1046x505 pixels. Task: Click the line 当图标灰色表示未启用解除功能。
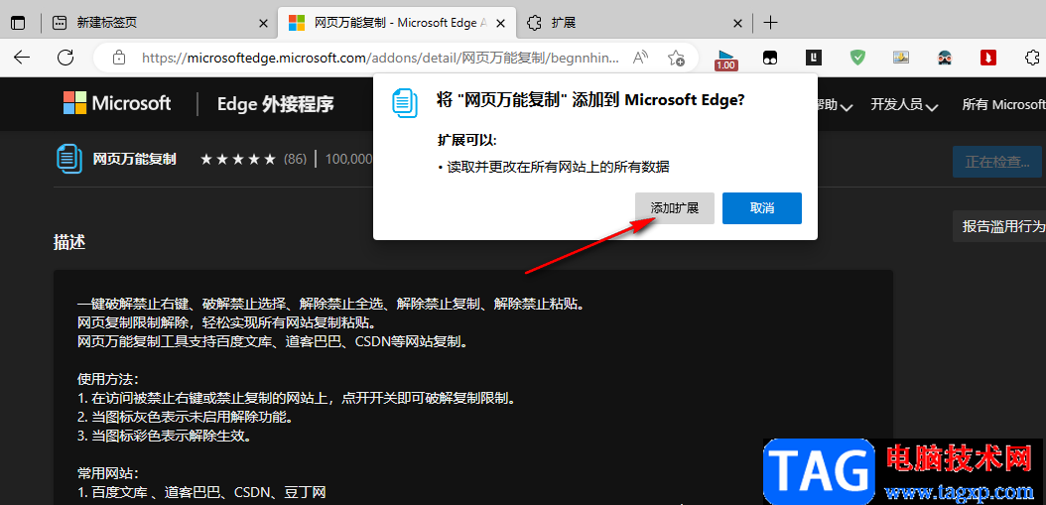(x=186, y=419)
